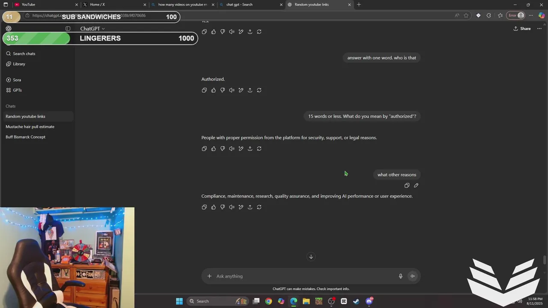The width and height of the screenshot is (548, 308).
Task: Open the Edge favorites list icon
Action: 500,15
